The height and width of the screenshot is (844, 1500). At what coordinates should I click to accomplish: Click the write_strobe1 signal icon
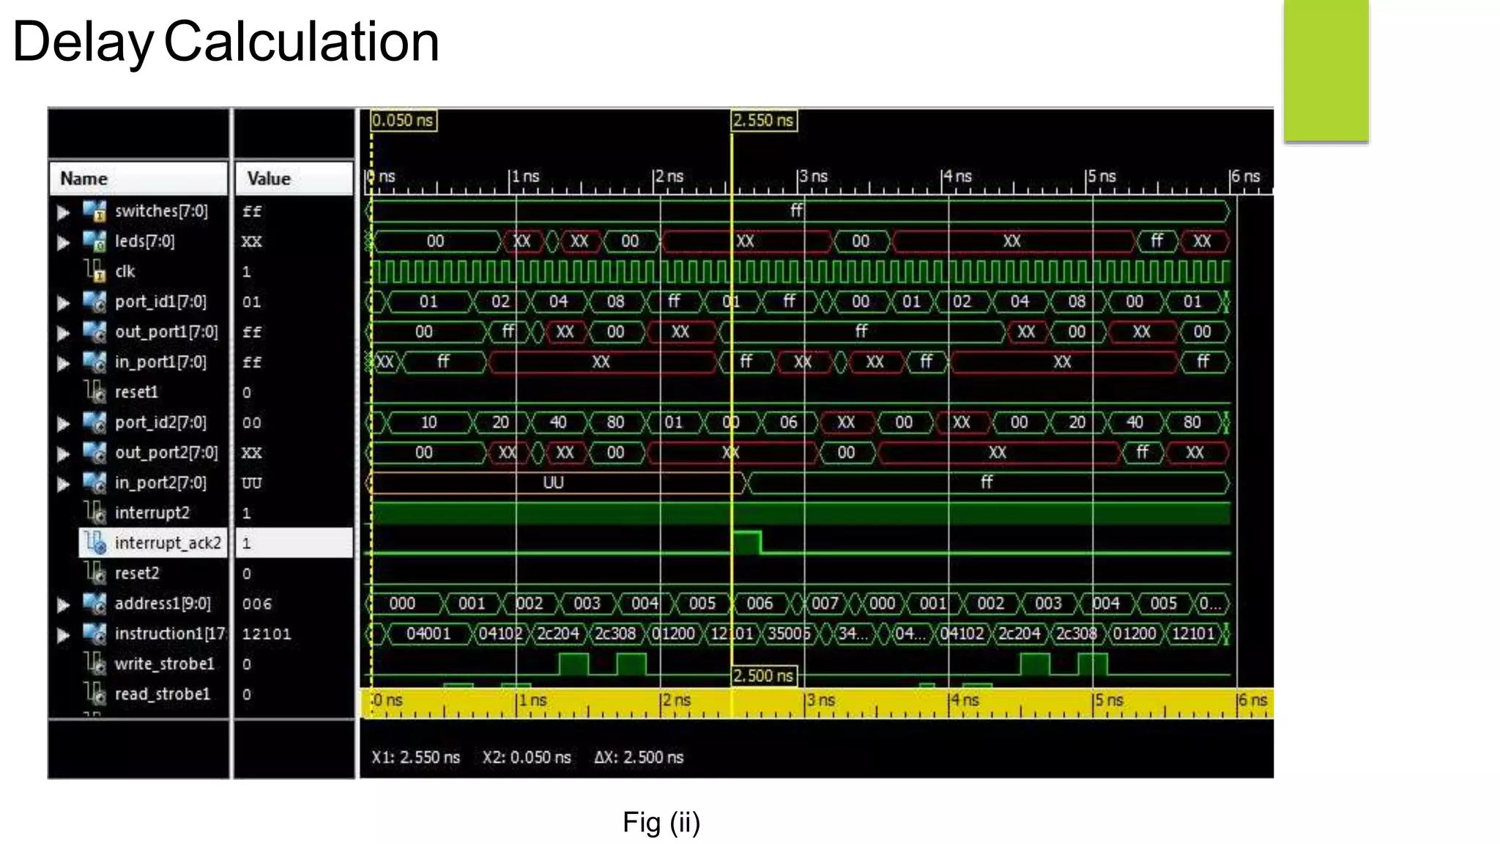pos(94,664)
